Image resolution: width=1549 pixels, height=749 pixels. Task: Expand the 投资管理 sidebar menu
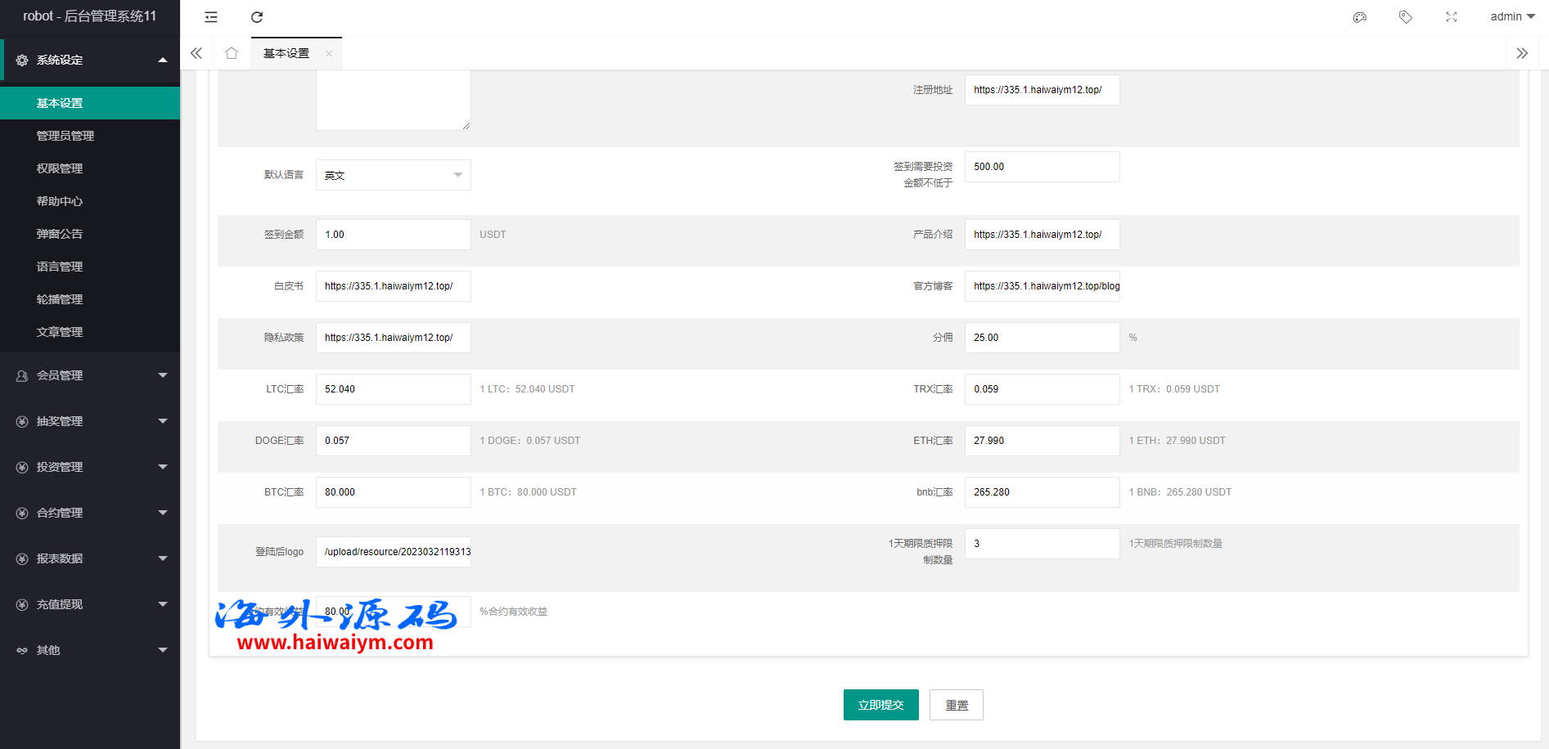pyautogui.click(x=90, y=467)
